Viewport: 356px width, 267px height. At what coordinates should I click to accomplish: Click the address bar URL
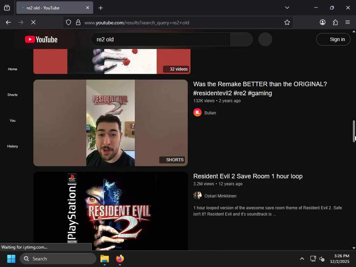pos(137,23)
